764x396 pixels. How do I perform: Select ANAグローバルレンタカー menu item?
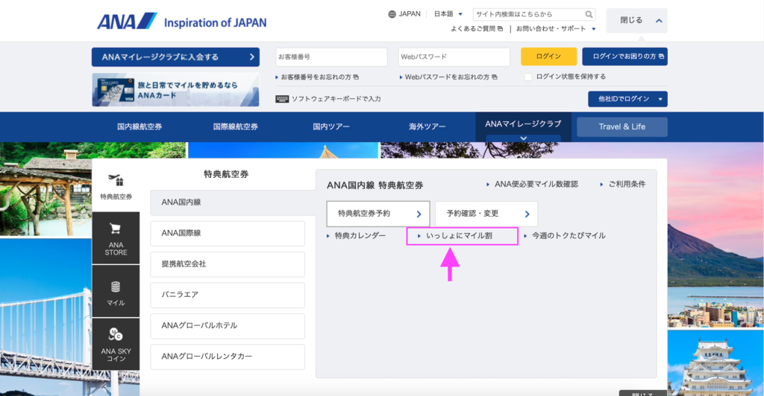pos(228,357)
